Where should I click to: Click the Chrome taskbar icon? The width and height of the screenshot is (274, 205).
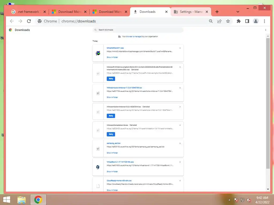coord(38,200)
